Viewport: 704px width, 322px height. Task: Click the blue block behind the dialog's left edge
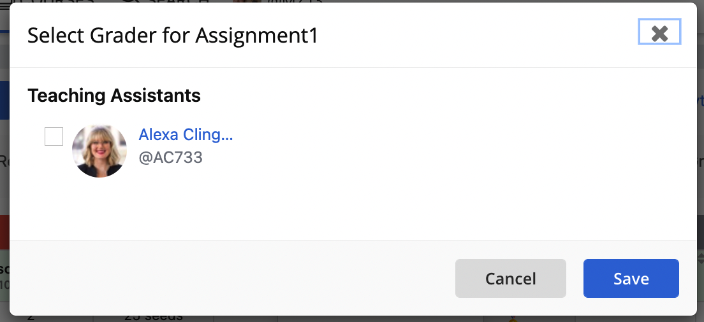[4, 100]
